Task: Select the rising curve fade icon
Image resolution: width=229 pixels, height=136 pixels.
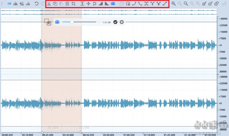Action: click(134, 4)
